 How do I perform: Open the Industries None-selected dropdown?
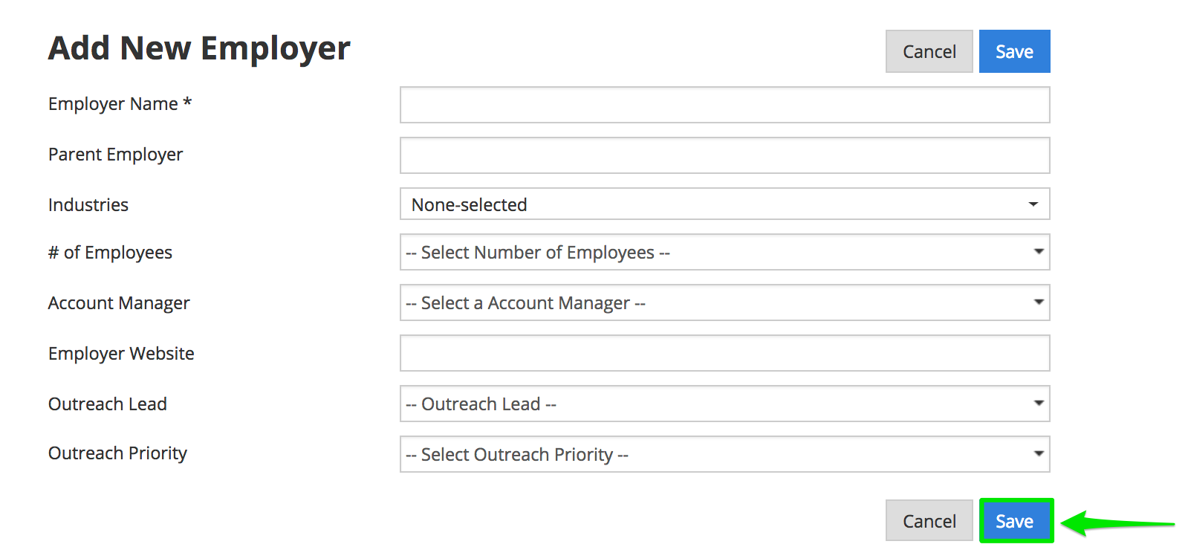click(x=724, y=204)
